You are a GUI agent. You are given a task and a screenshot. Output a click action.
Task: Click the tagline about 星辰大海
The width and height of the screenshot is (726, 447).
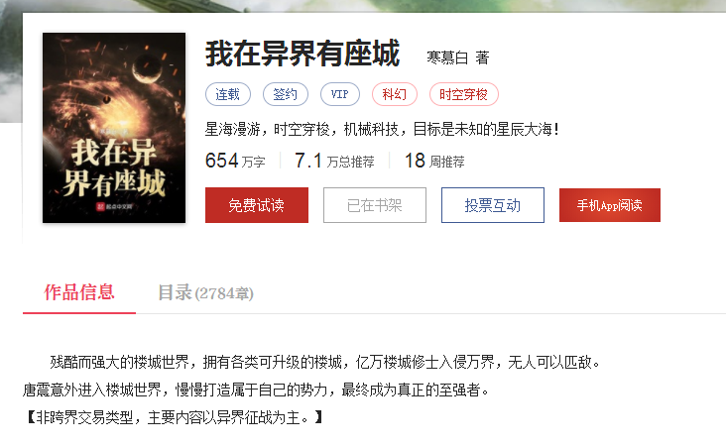pyautogui.click(x=383, y=129)
